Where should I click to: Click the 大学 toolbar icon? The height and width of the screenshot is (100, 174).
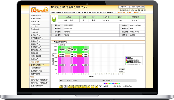tap(100, 86)
